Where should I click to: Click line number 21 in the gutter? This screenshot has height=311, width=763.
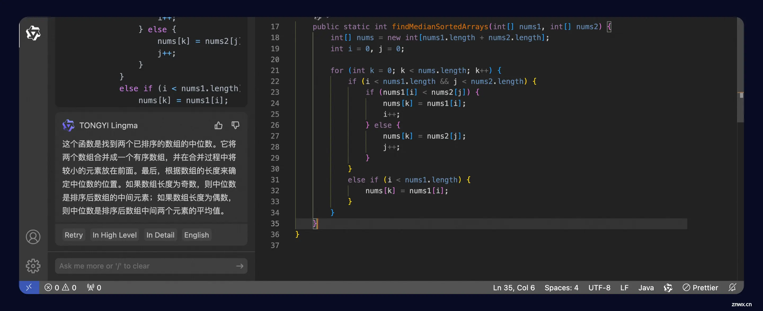[x=274, y=70]
